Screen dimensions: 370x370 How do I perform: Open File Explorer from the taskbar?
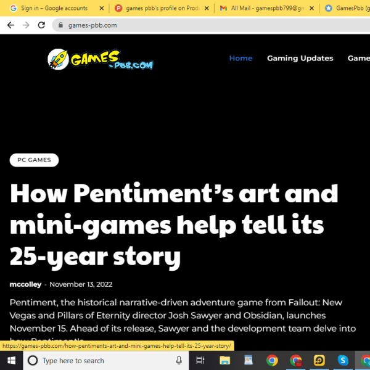tap(225, 360)
